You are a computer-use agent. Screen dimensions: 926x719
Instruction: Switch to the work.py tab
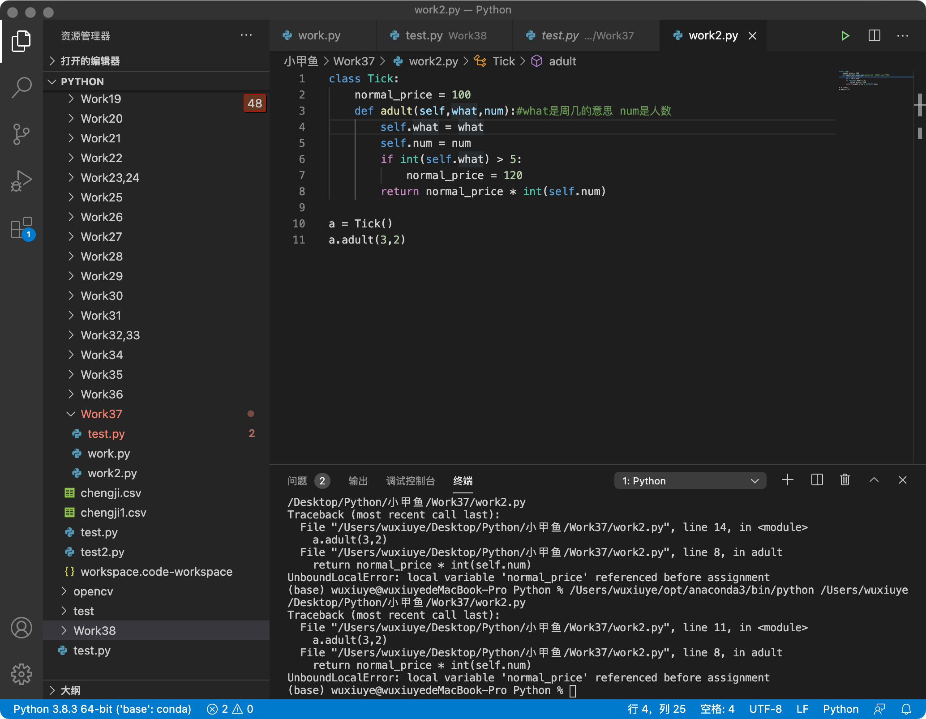pos(323,35)
